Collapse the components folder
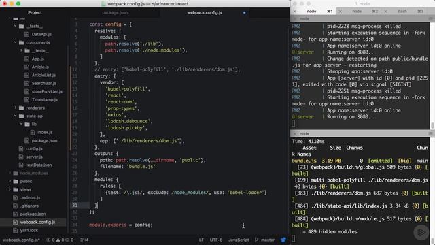Image resolution: width=435 pixels, height=245 pixels. [15, 42]
